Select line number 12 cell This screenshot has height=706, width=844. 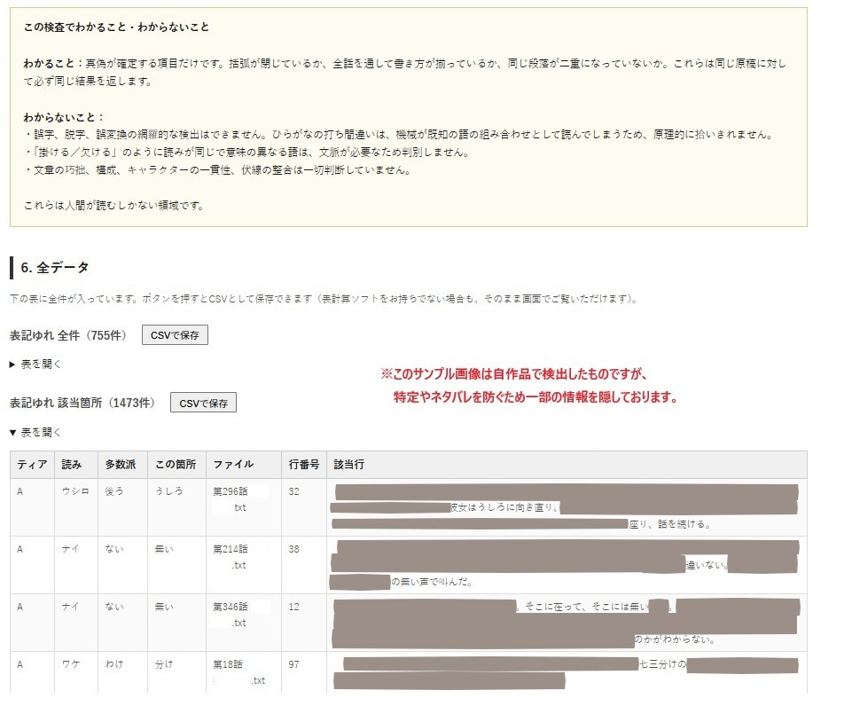(304, 623)
